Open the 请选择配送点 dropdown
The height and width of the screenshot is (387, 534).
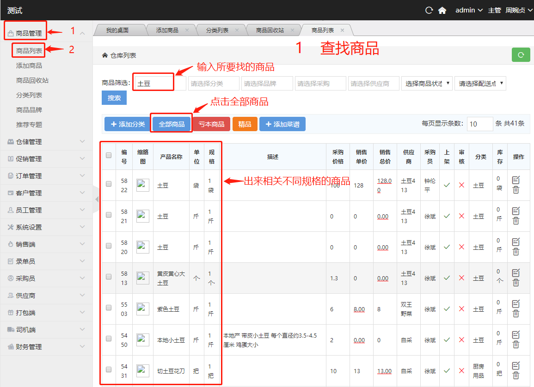pos(480,84)
